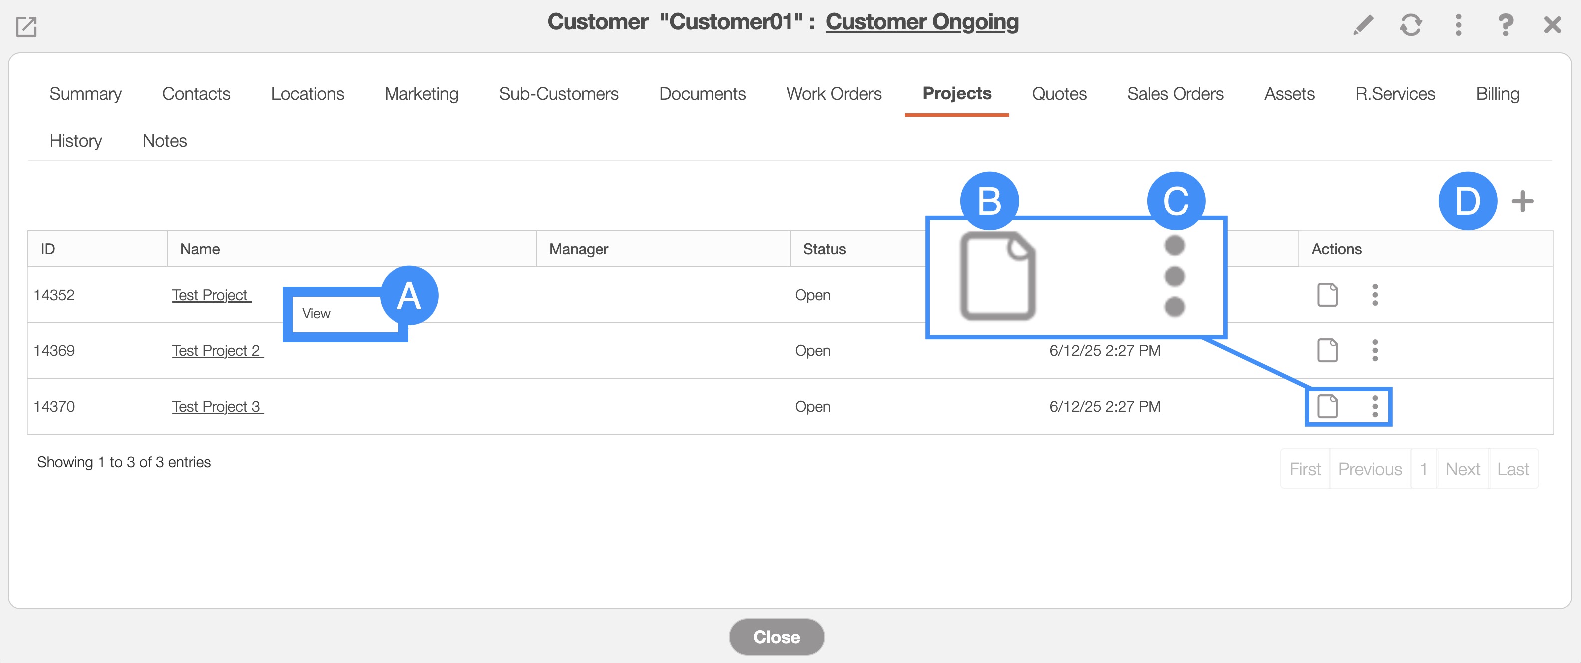Click the question mark help icon

point(1505,26)
